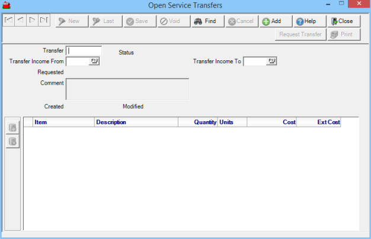Click the Units column header

[232, 122]
